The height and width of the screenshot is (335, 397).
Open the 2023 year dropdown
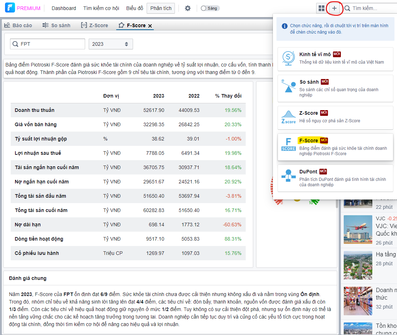click(111, 44)
